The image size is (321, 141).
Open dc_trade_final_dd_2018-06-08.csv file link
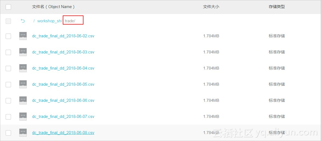pyautogui.click(x=63, y=133)
